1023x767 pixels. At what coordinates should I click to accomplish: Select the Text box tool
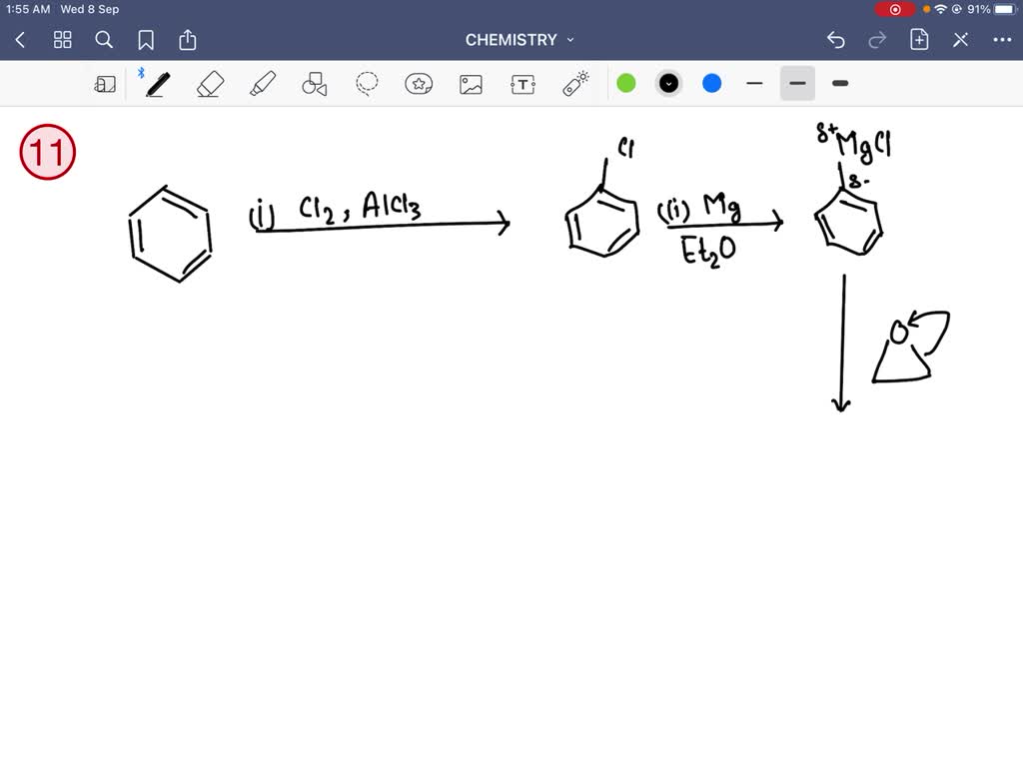pyautogui.click(x=522, y=84)
